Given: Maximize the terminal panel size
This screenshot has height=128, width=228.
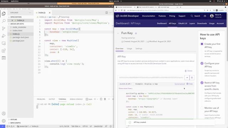Looking at the screenshot, I should [x=109, y=99].
